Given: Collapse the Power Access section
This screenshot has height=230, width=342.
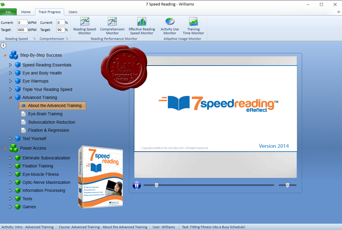Looking at the screenshot, I should 5,148.
